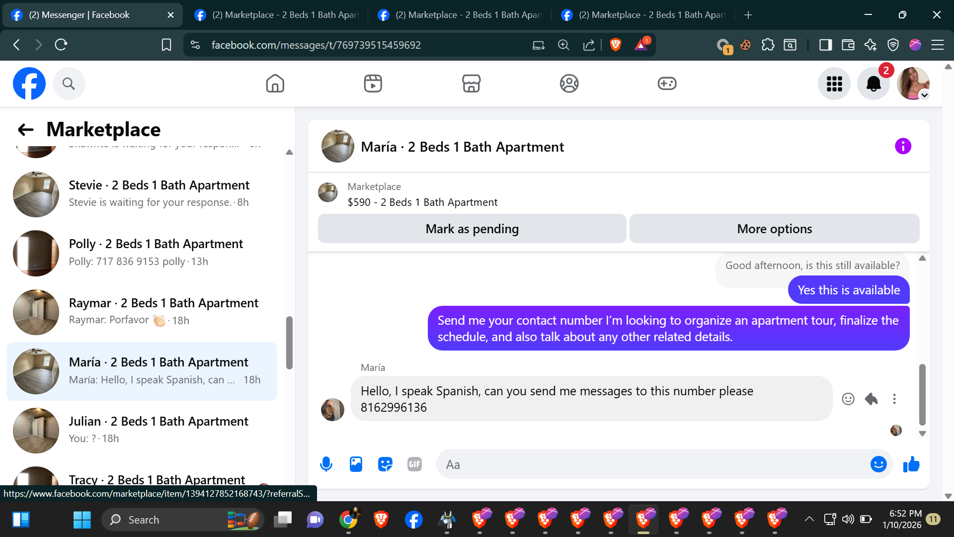
Task: Open more options dots on María's message
Action: pyautogui.click(x=894, y=399)
